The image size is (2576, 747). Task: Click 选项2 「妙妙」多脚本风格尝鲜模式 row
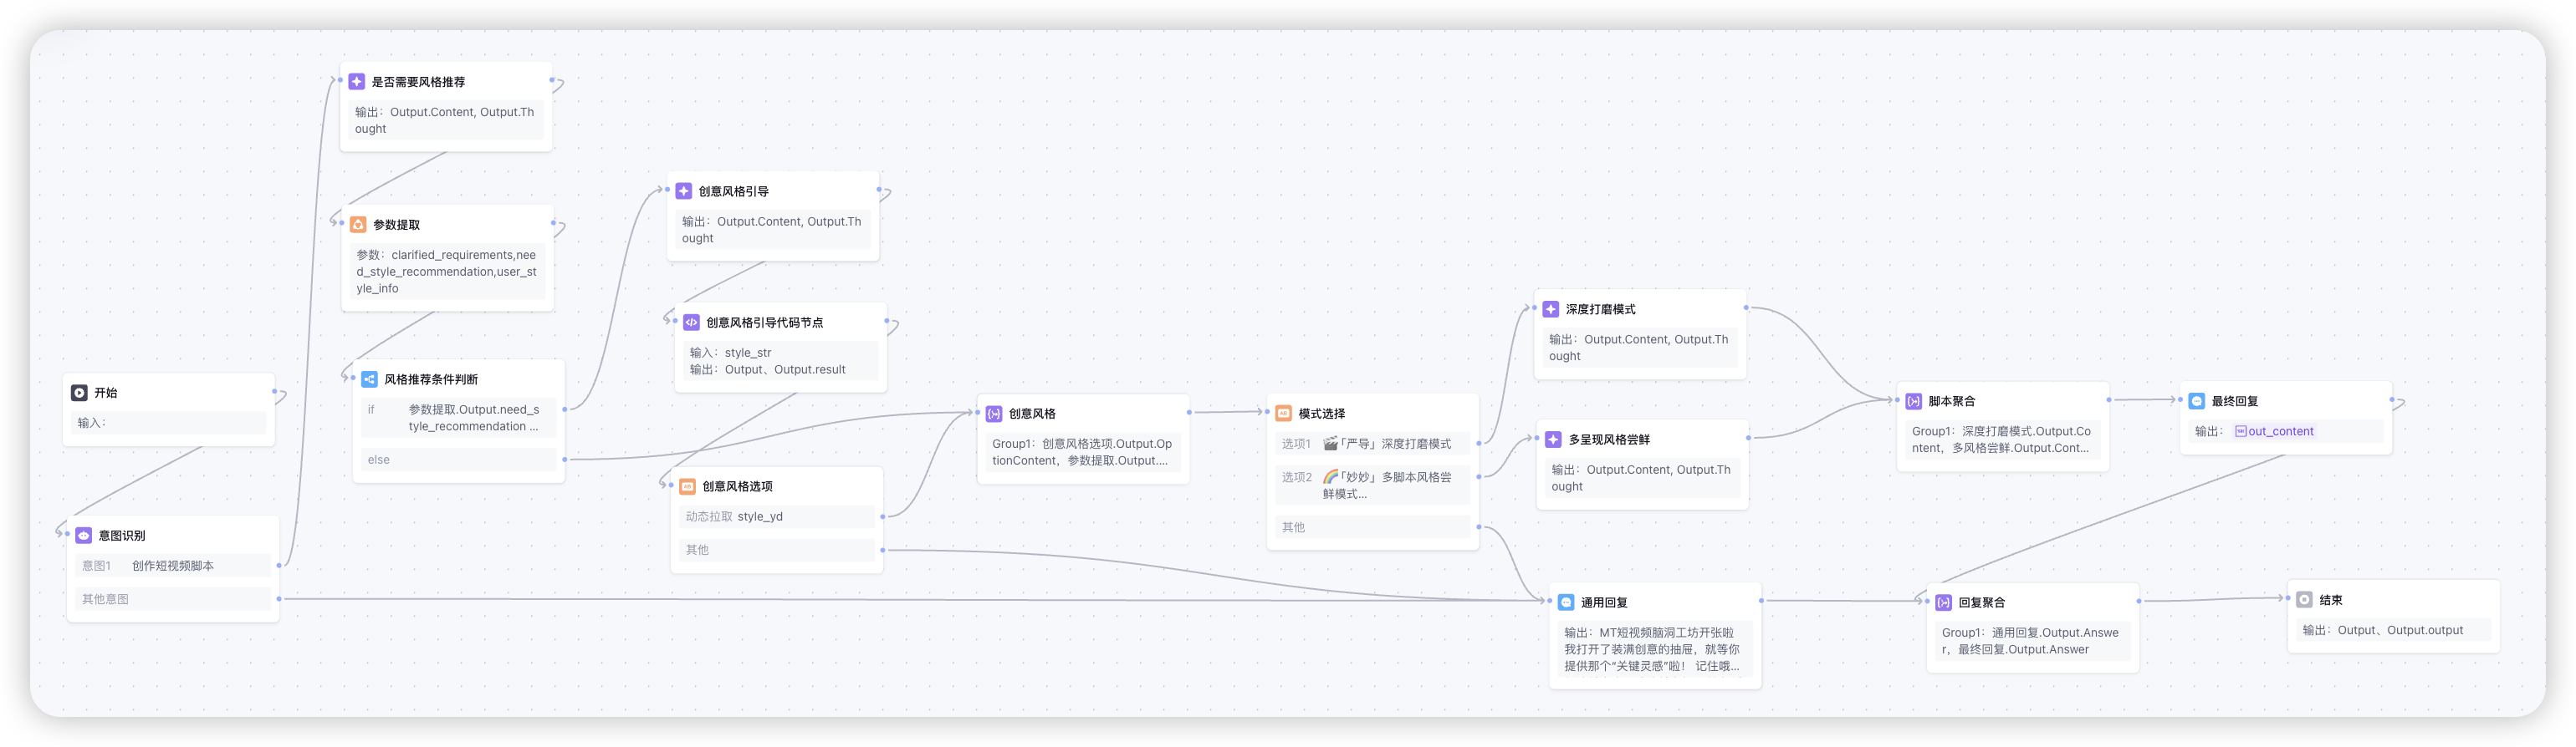1373,485
